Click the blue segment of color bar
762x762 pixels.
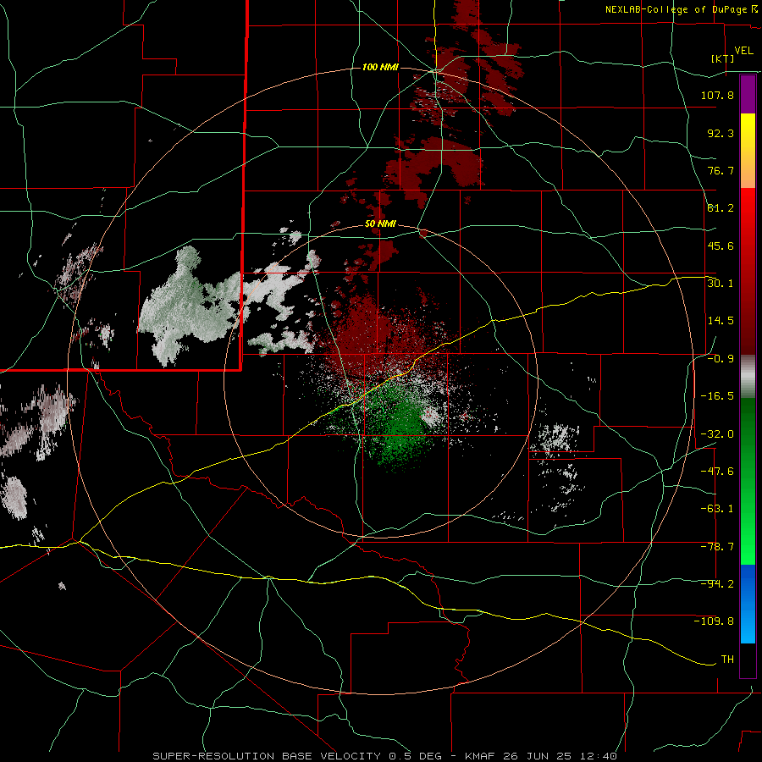coord(748,604)
